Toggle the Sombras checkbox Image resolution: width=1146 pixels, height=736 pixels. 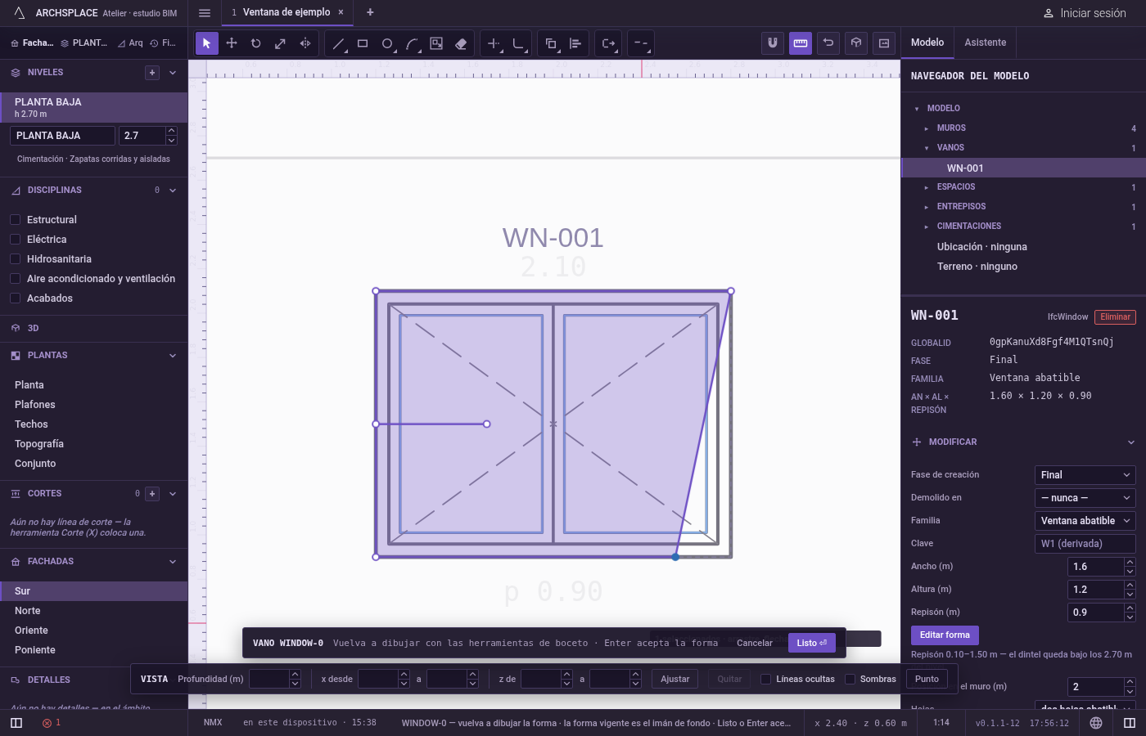click(850, 679)
